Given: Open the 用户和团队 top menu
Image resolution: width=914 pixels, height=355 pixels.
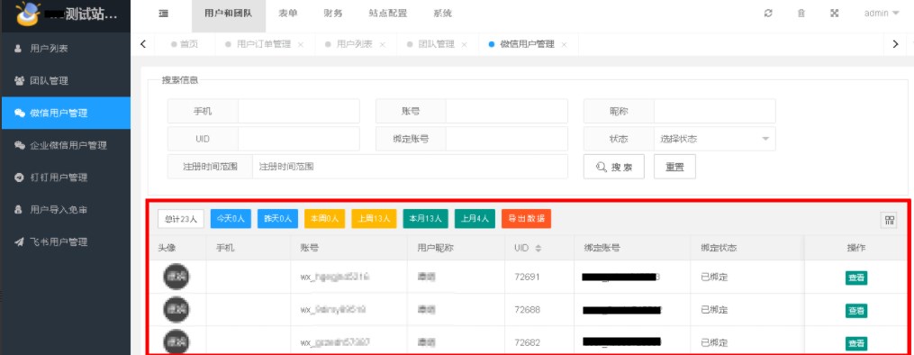Looking at the screenshot, I should coord(229,14).
